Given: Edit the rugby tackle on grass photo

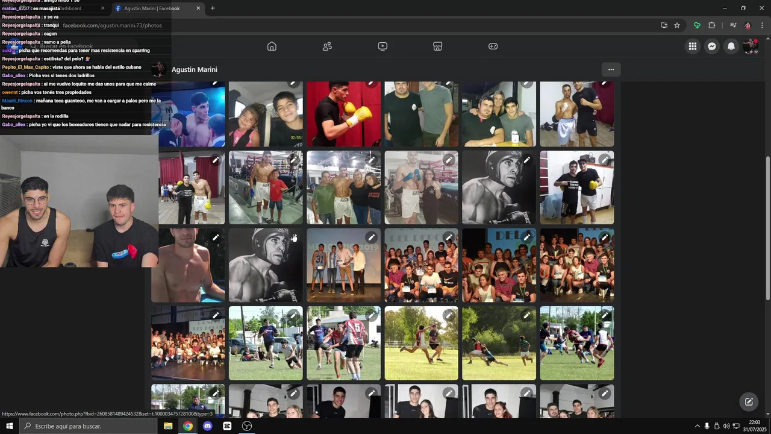Looking at the screenshot, I should (527, 315).
